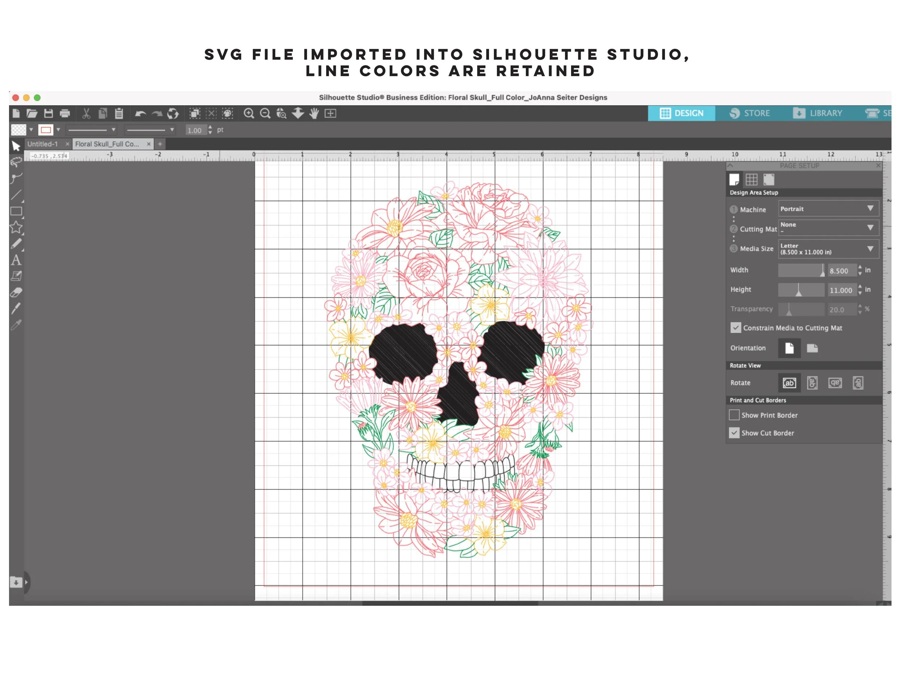Image resolution: width=903 pixels, height=698 pixels.
Task: Toggle Constrain Media to Cutting Mat checkbox
Action: 735,327
